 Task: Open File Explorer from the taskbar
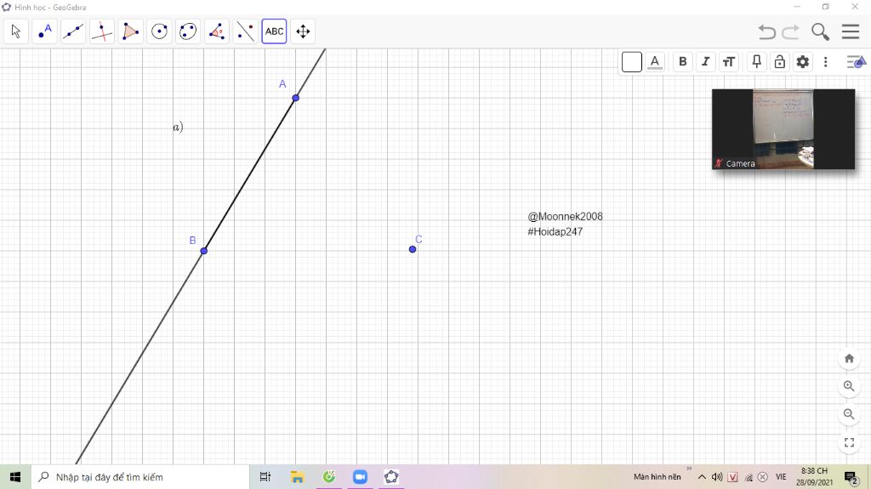(297, 477)
